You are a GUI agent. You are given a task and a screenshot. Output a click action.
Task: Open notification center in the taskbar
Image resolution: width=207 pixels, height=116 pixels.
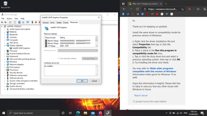(x=202, y=113)
